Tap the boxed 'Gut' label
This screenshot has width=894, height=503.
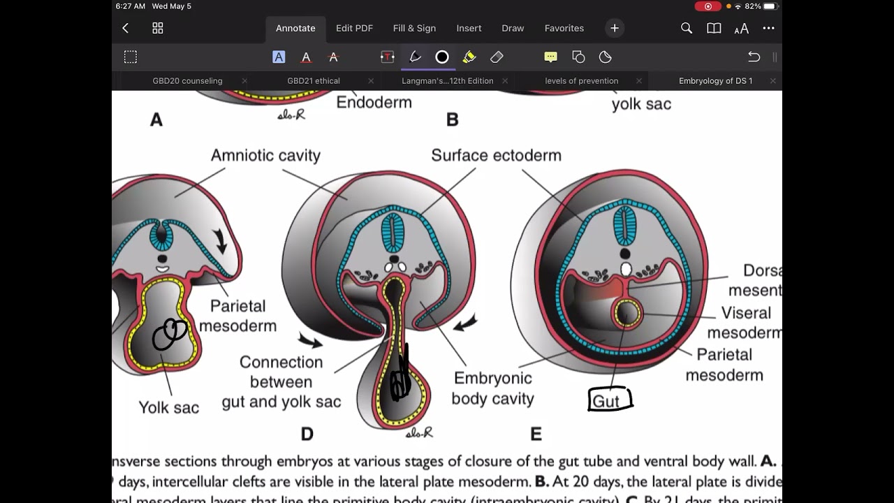click(x=610, y=400)
